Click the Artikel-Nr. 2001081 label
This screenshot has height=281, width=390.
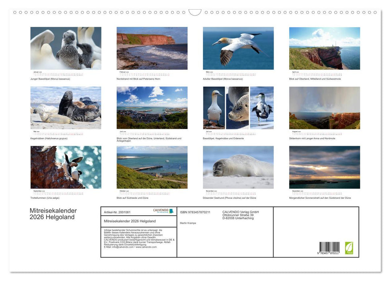point(117,212)
